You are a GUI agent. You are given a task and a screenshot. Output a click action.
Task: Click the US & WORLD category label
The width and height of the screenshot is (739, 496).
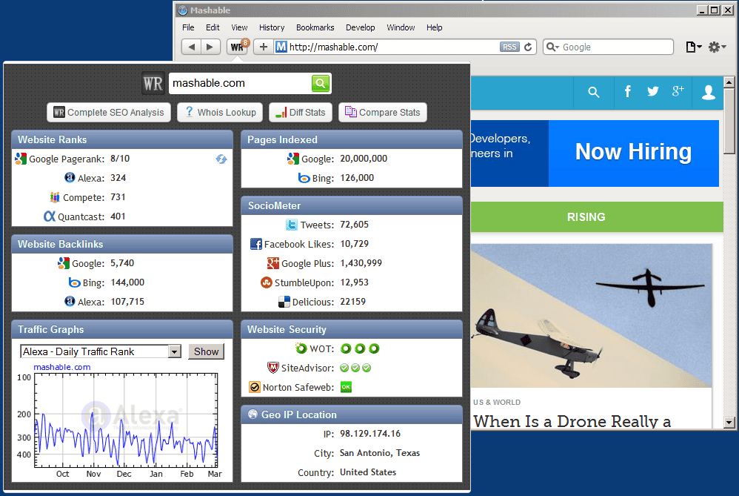(497, 402)
